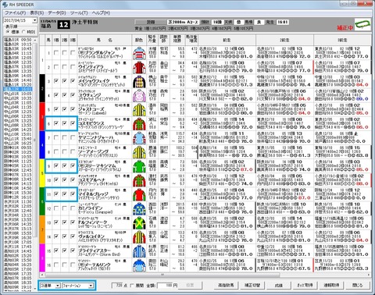Click the 3前走 column header

342,40
